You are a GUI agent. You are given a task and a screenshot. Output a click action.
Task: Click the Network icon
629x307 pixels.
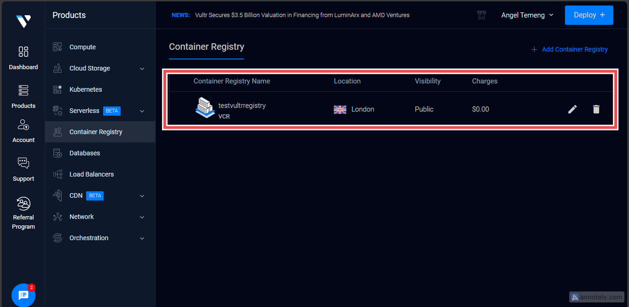pos(57,216)
